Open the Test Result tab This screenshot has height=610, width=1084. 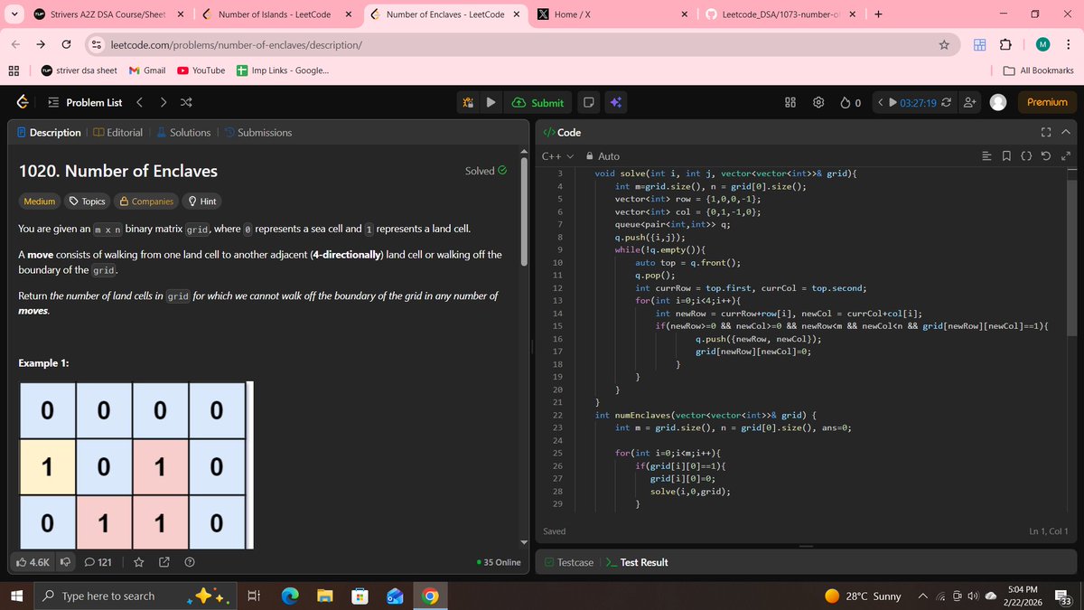click(637, 562)
